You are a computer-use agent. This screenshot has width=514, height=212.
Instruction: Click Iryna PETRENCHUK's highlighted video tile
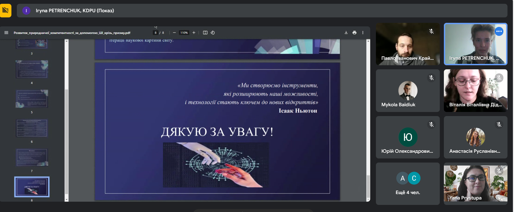(x=475, y=44)
